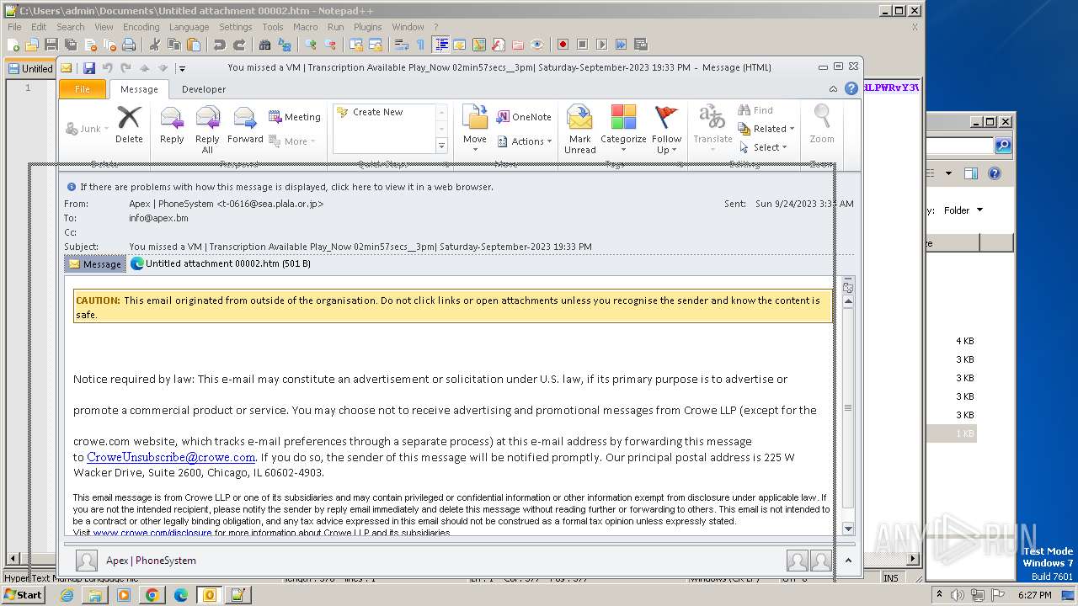Save message using quick access floppy icon
Screen dimensions: 1078x606
88,68
